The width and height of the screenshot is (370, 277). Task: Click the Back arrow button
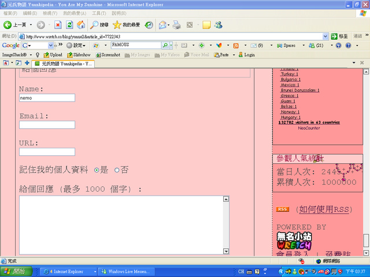(8, 25)
